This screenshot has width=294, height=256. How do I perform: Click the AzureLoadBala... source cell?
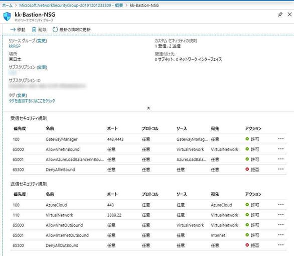click(x=191, y=159)
